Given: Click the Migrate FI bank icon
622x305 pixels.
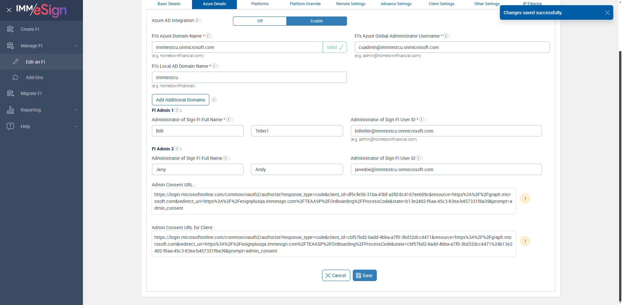Looking at the screenshot, I should pyautogui.click(x=10, y=93).
